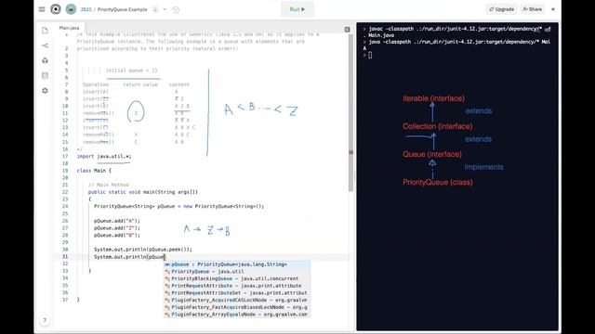Open the user avatar profile
The height and width of the screenshot is (334, 595).
coord(71,9)
